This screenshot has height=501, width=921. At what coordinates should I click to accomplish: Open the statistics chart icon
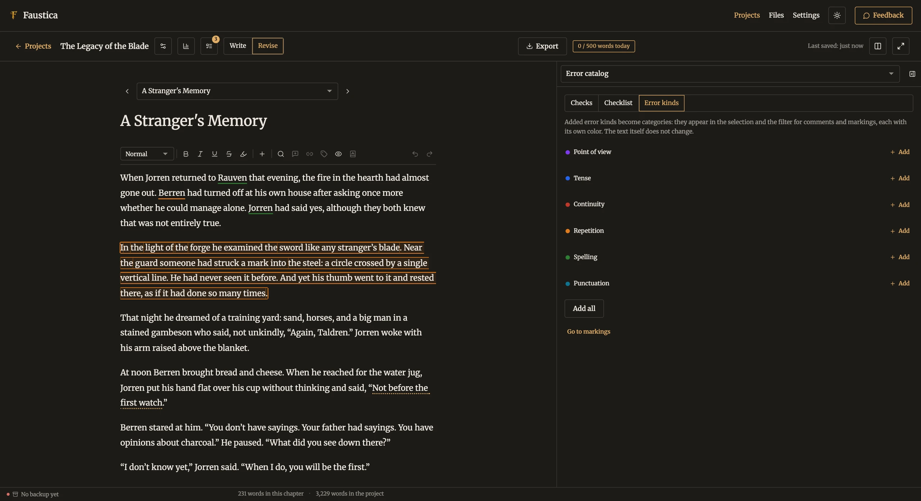(186, 46)
